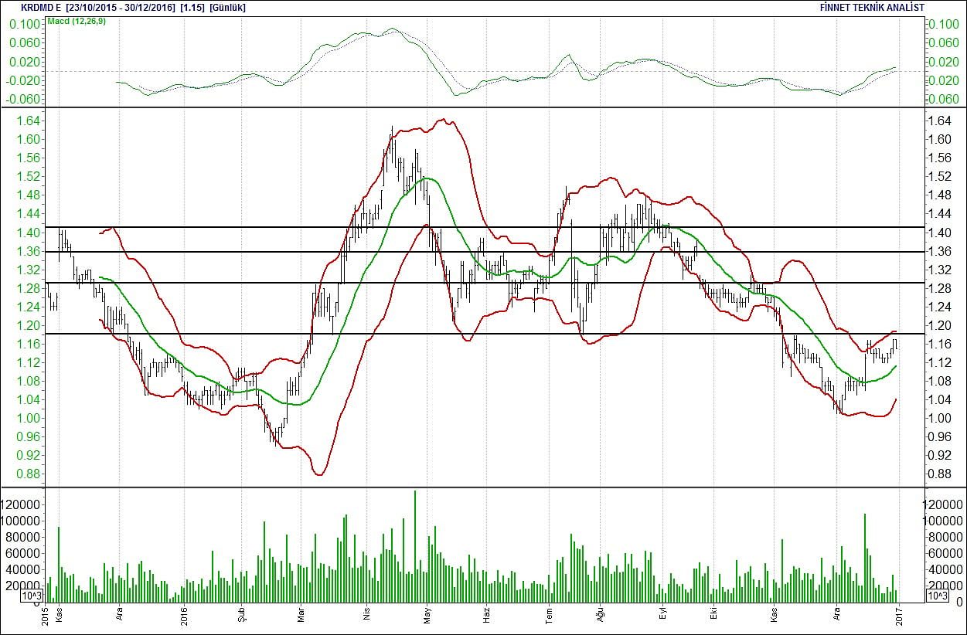
Task: Click the 2017 year label on time axis
Action: (900, 618)
